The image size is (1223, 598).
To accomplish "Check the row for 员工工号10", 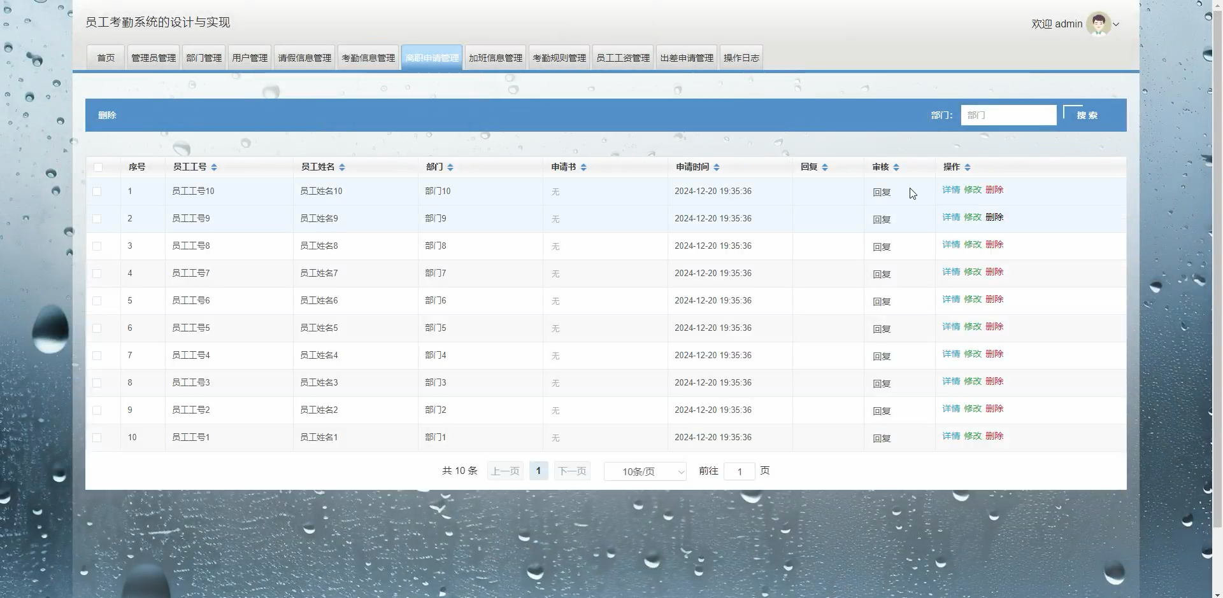I will 97,191.
